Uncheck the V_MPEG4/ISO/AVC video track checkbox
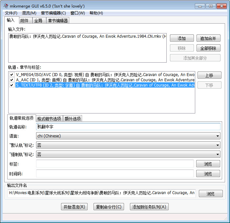 (x=12, y=74)
